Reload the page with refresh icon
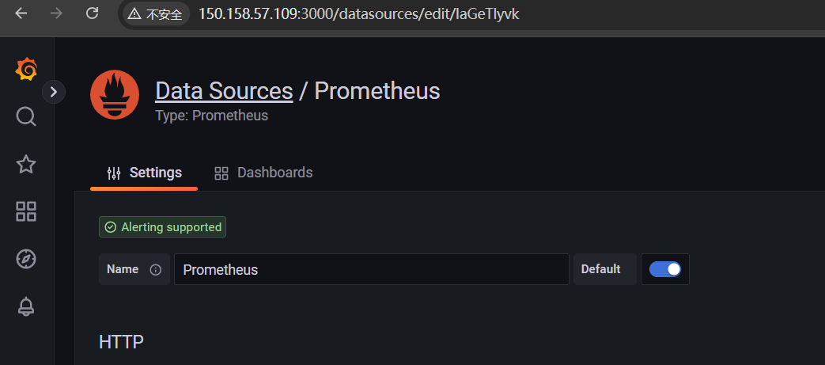 click(92, 13)
